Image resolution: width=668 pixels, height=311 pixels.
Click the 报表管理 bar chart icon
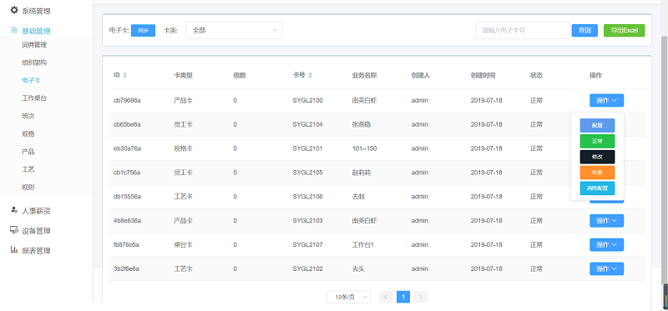pyautogui.click(x=14, y=249)
